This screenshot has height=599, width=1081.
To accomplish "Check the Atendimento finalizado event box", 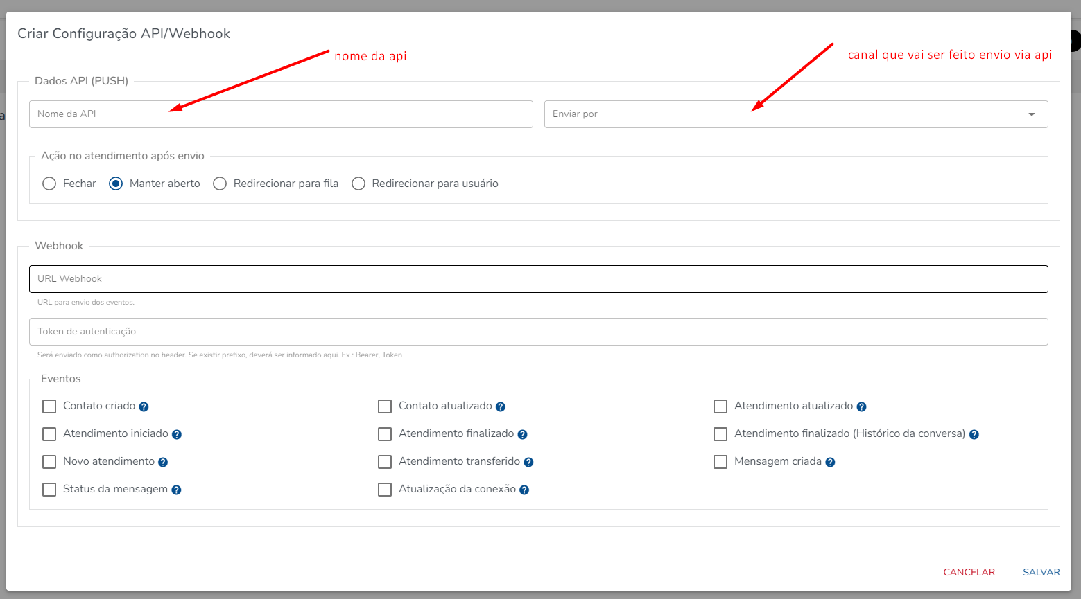I will pos(385,434).
